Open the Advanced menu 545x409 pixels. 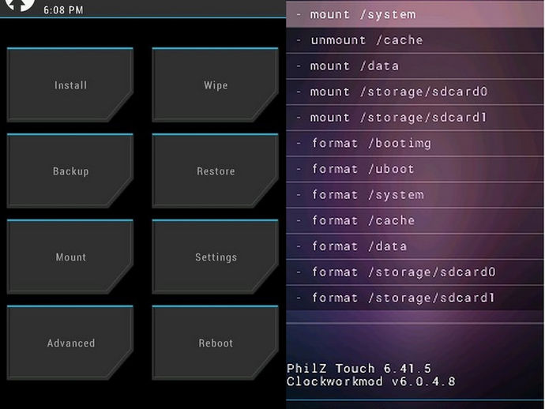70,343
